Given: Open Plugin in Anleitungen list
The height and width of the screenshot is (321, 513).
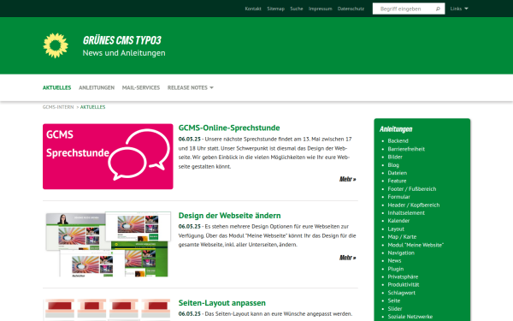Looking at the screenshot, I should [x=396, y=269].
